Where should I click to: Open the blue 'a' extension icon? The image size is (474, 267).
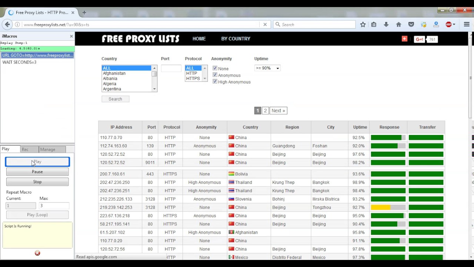point(436,24)
